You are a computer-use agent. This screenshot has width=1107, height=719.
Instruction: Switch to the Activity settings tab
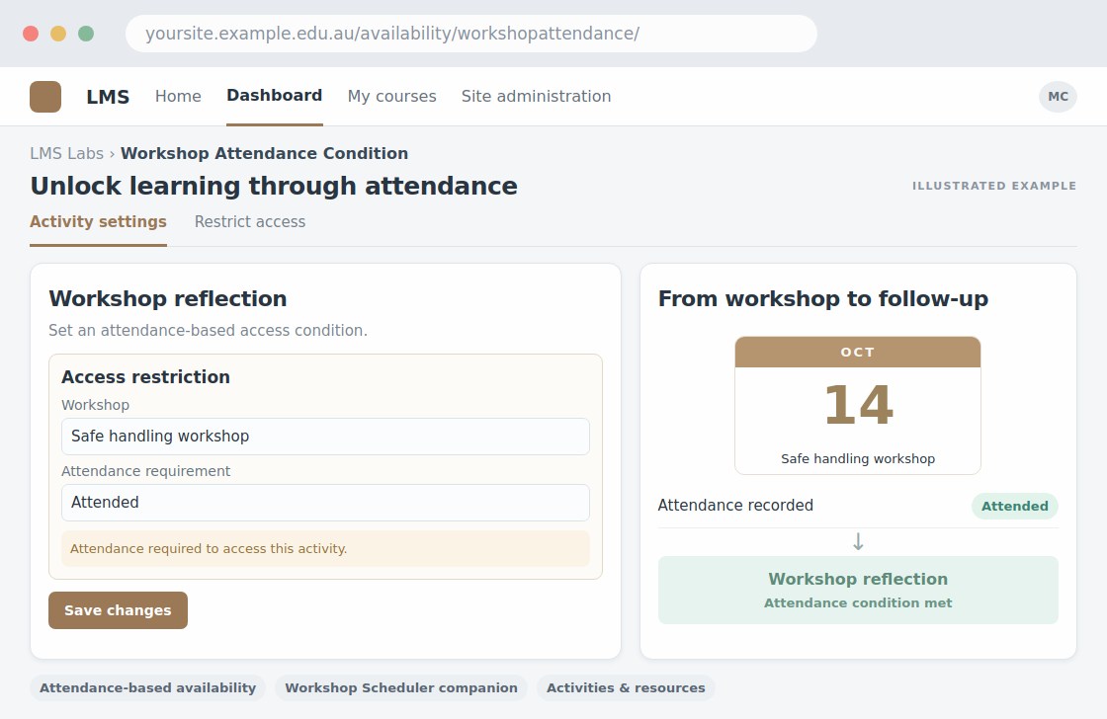coord(98,222)
